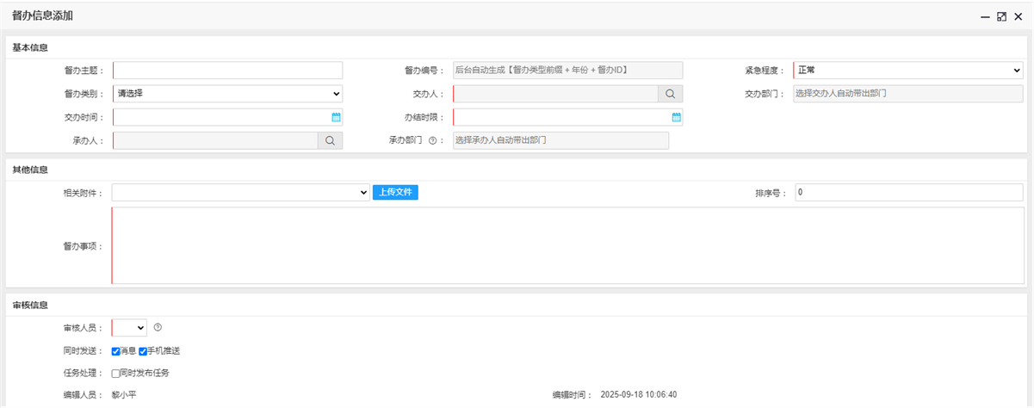Viewport: 1034px width, 408px height.
Task: Click the search icon next to 承办人 field
Action: click(330, 140)
